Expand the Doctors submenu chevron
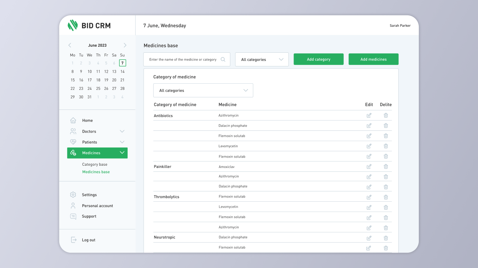Image resolution: width=478 pixels, height=268 pixels. click(122, 132)
